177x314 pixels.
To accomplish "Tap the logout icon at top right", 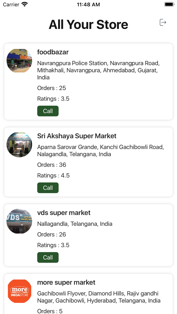I will click(163, 22).
